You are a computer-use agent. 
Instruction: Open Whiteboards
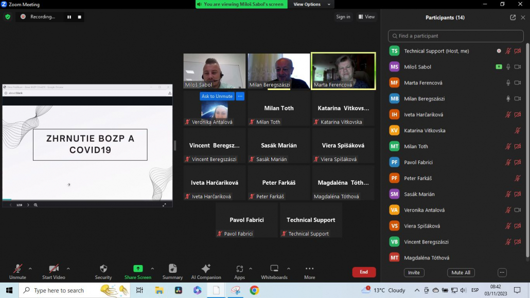274,269
